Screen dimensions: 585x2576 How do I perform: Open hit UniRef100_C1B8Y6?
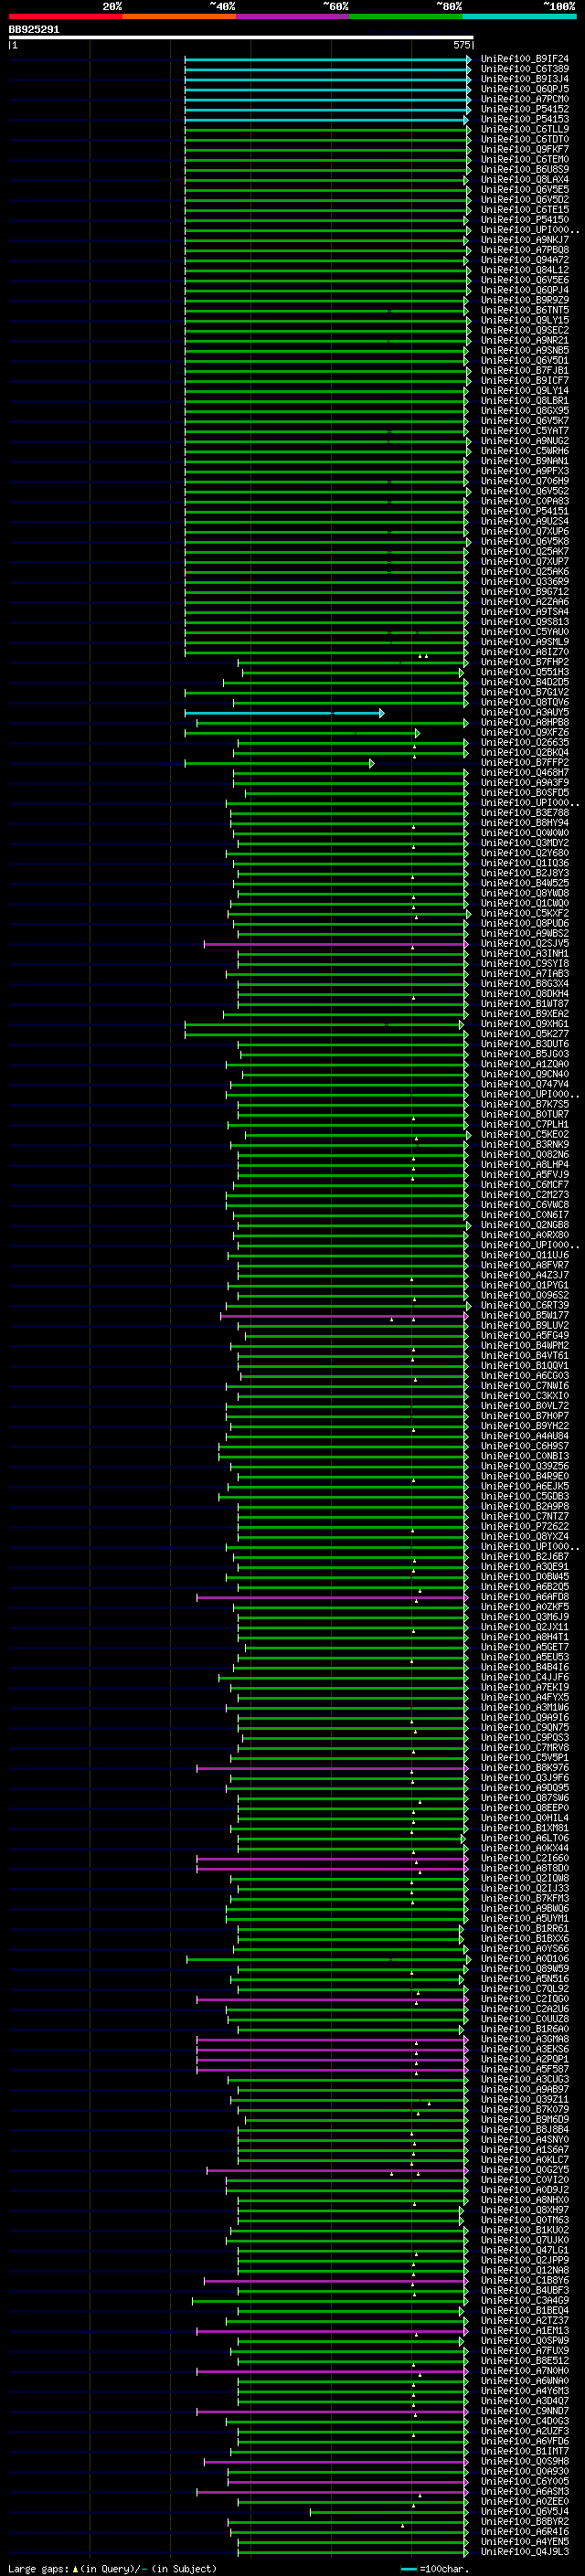pos(525,2281)
